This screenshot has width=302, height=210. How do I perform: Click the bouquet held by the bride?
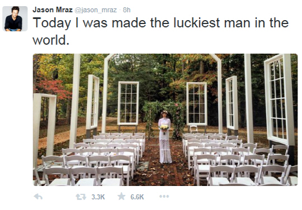pos(164,127)
